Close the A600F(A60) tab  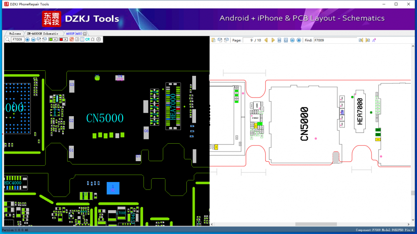[85, 33]
